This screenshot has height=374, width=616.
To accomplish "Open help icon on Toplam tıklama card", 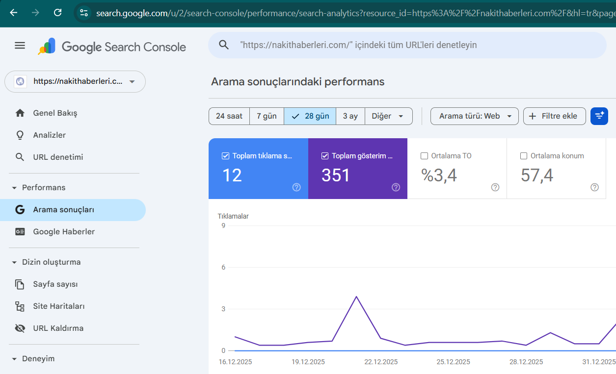I will (x=296, y=187).
